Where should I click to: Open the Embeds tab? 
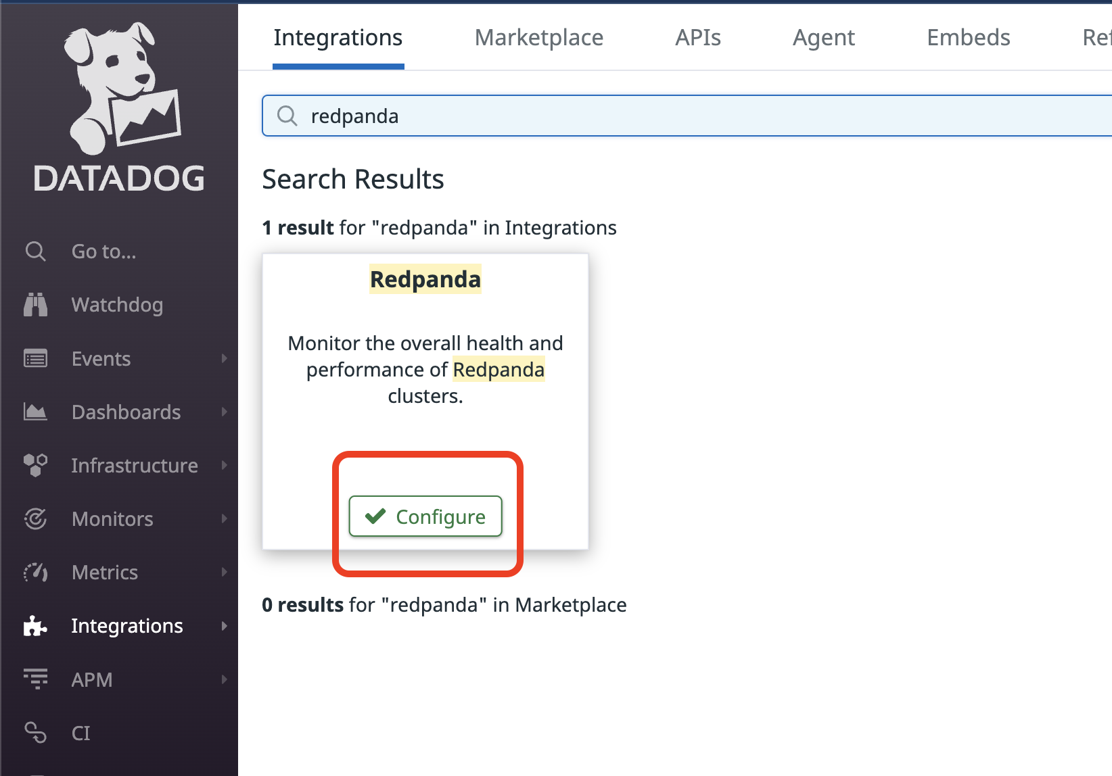969,38
